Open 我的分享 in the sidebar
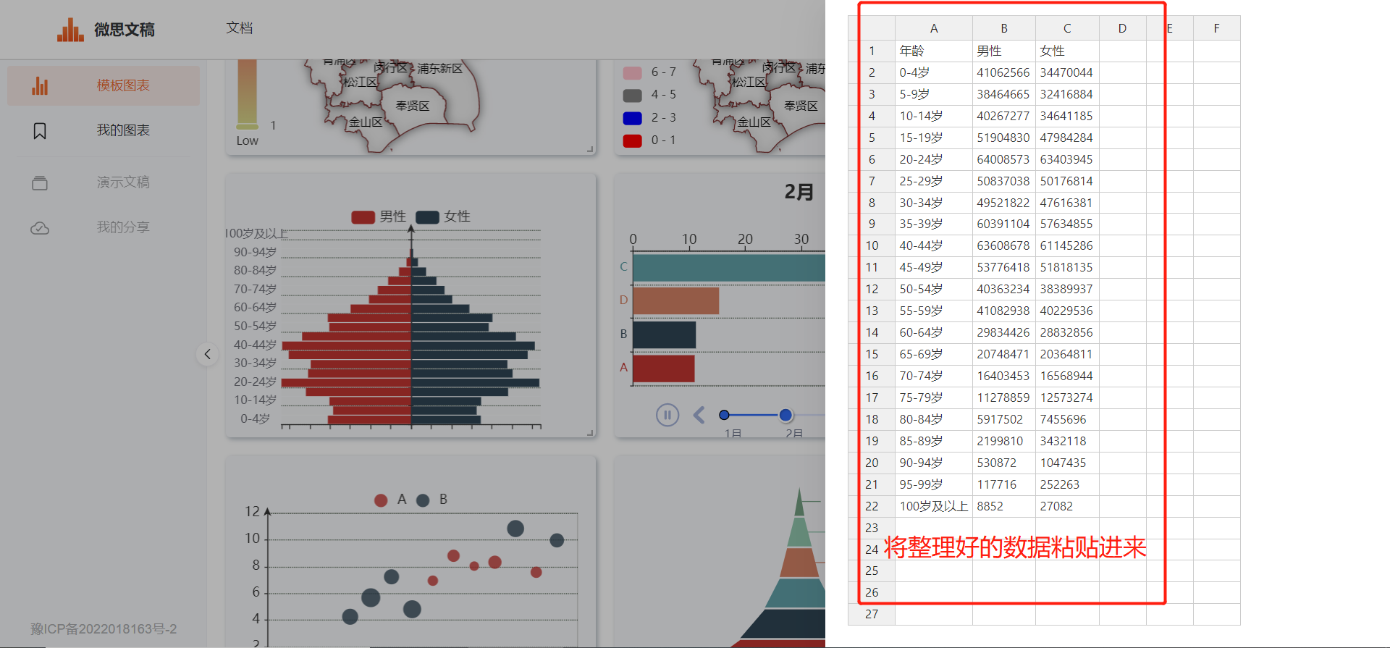Viewport: 1390px width, 648px height. coord(104,227)
